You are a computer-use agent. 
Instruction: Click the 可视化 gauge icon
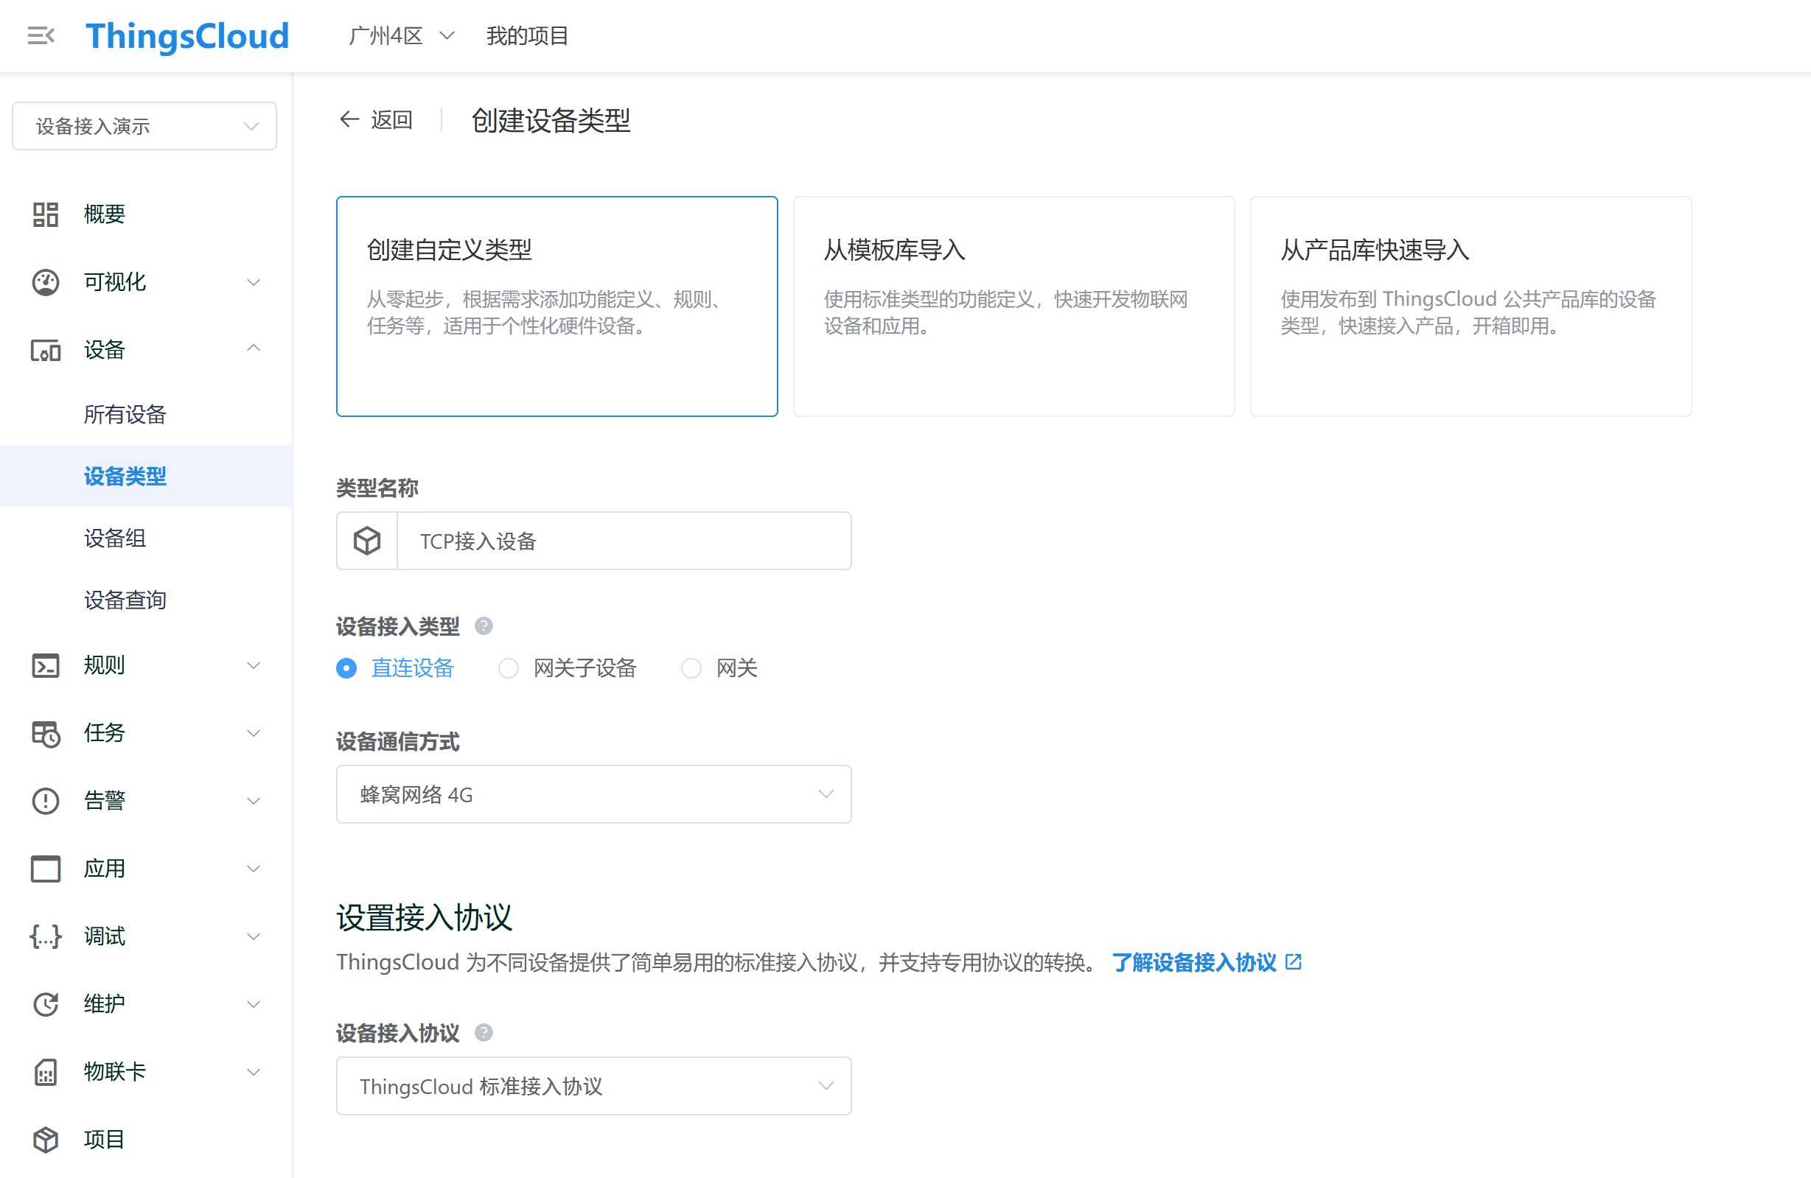click(46, 282)
